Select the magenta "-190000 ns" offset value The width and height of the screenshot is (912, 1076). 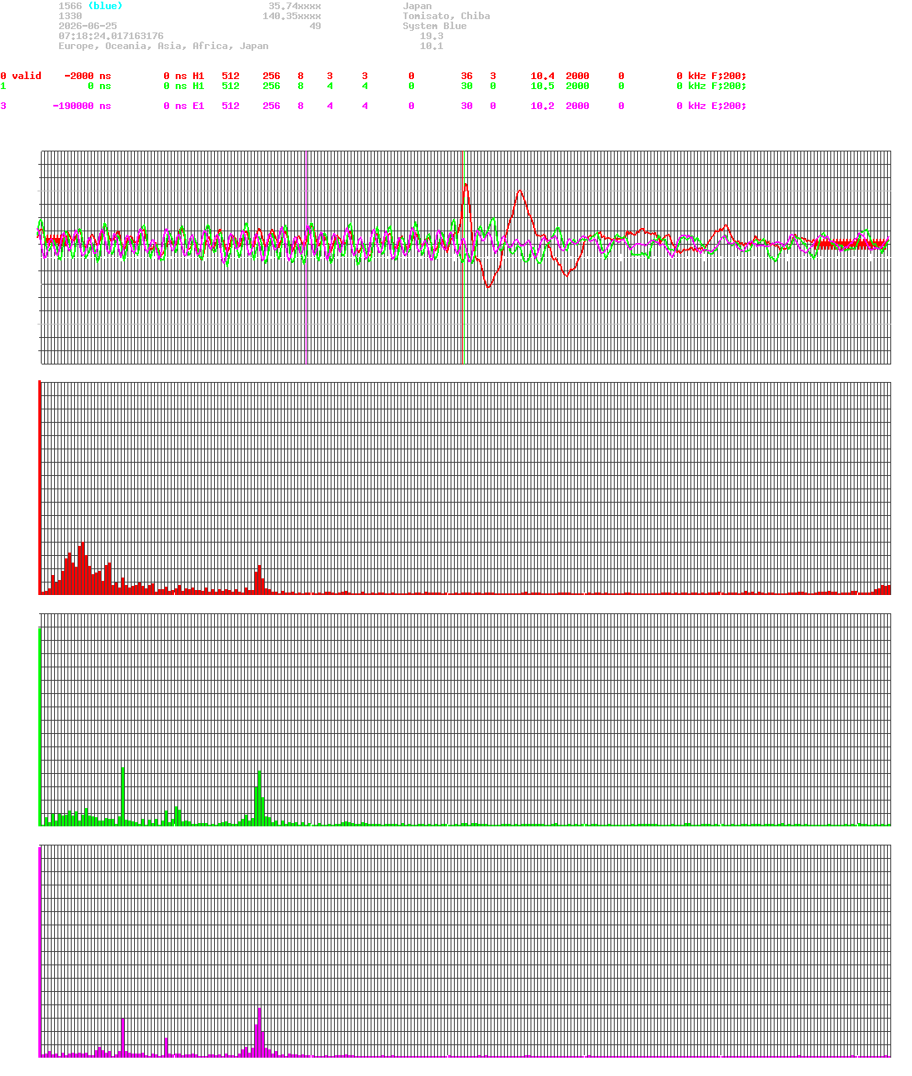[82, 106]
